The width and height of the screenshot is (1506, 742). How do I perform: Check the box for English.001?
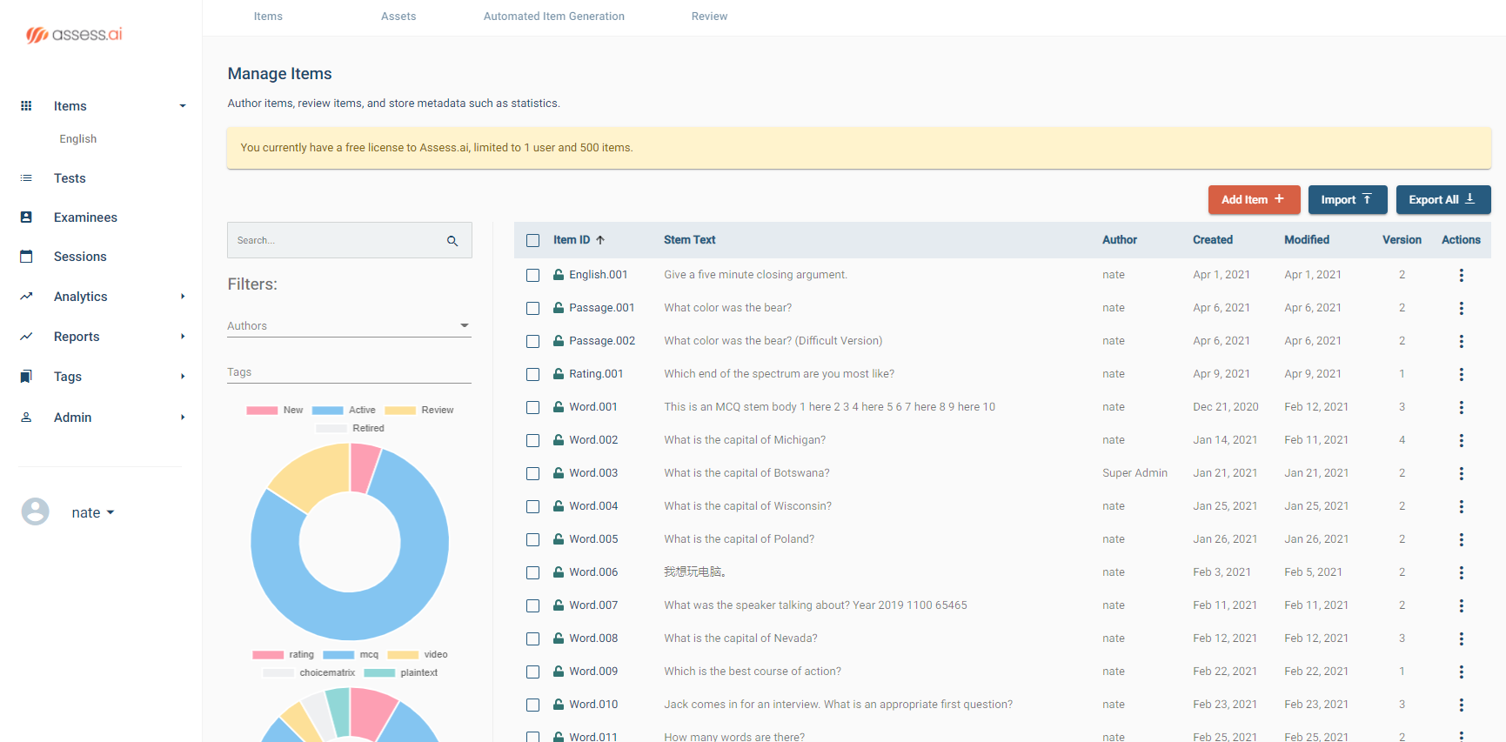pyautogui.click(x=533, y=275)
